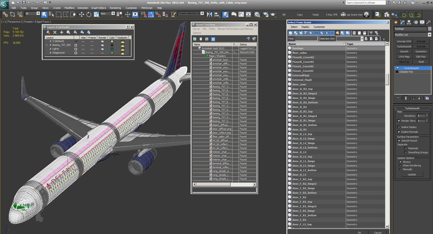
Task: Open the Modify command panel tab
Action: pyautogui.click(x=403, y=22)
